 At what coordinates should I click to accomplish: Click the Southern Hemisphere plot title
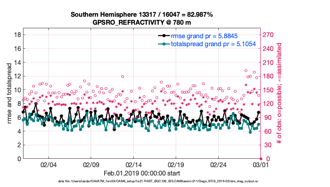(x=142, y=14)
